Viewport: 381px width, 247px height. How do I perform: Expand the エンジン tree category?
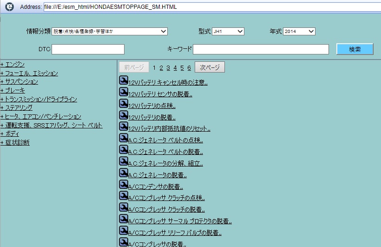tap(13, 65)
